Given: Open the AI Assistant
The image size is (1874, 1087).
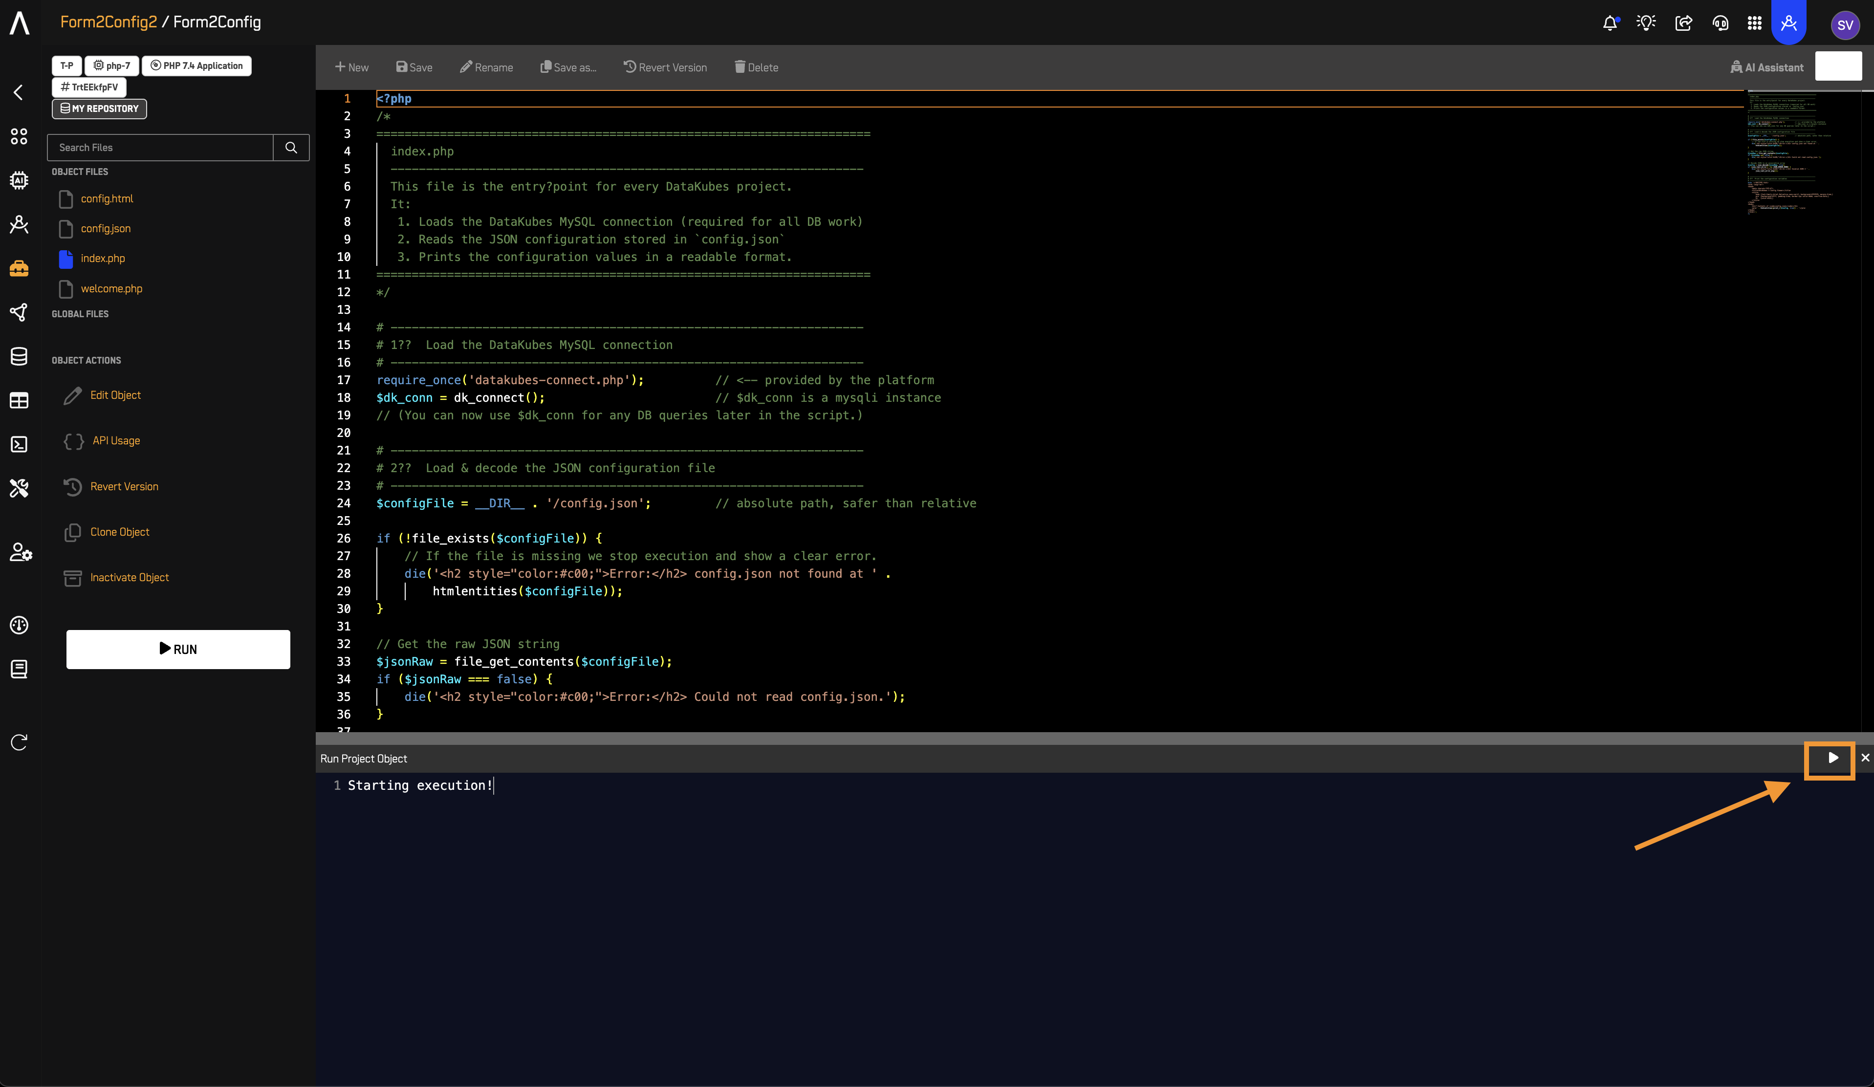Looking at the screenshot, I should pyautogui.click(x=1767, y=67).
